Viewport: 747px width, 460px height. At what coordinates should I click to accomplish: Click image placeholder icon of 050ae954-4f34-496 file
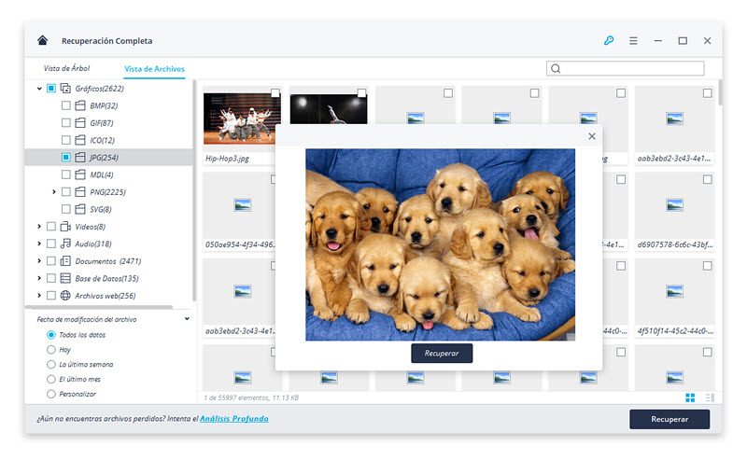tap(243, 205)
